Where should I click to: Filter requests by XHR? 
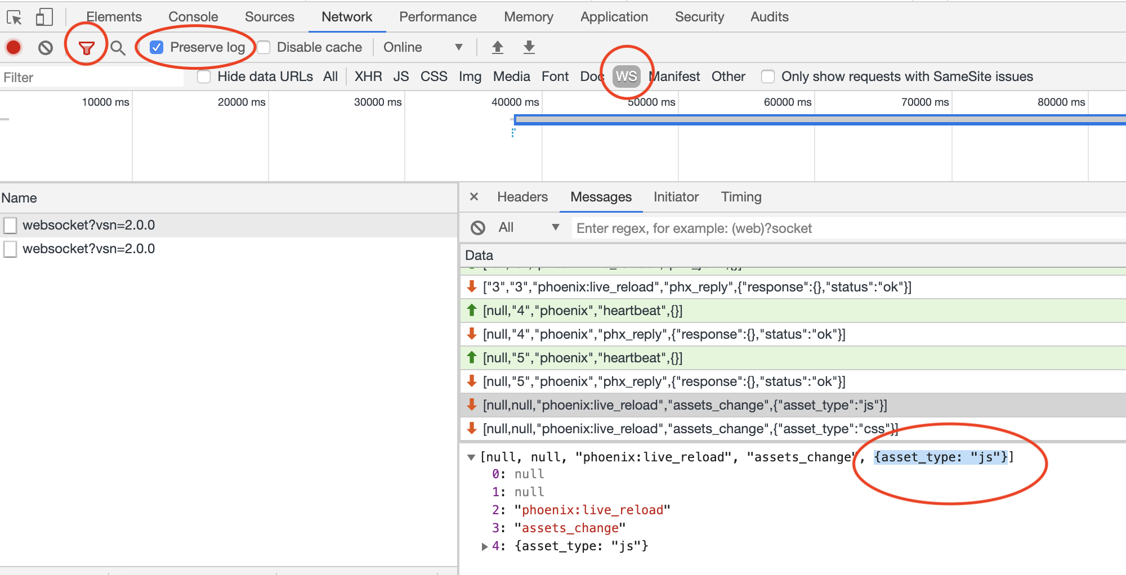pyautogui.click(x=368, y=77)
